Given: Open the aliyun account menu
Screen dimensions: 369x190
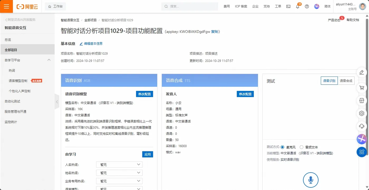Looking at the screenshot, I should 346,7.
